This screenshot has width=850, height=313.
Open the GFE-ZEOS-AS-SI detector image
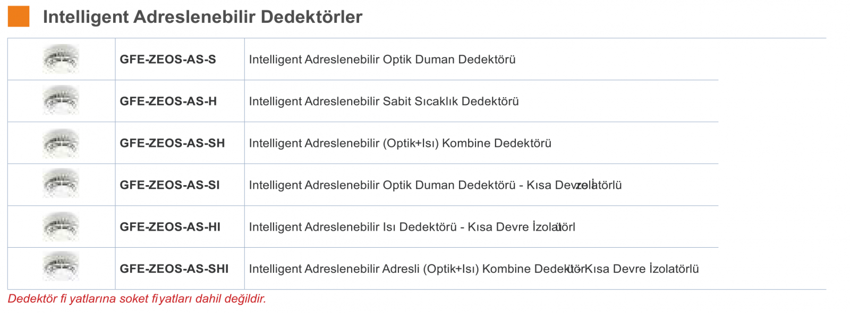61,185
